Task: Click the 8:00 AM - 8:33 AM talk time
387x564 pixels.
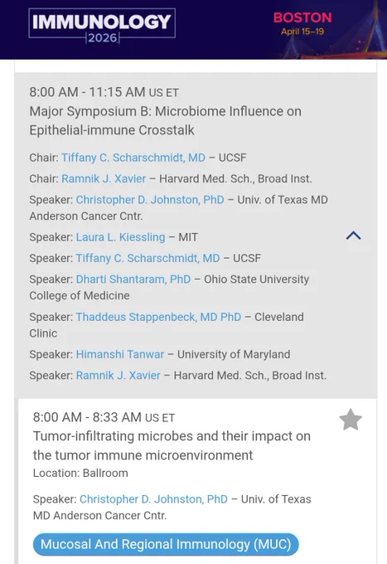Action: coord(104,417)
